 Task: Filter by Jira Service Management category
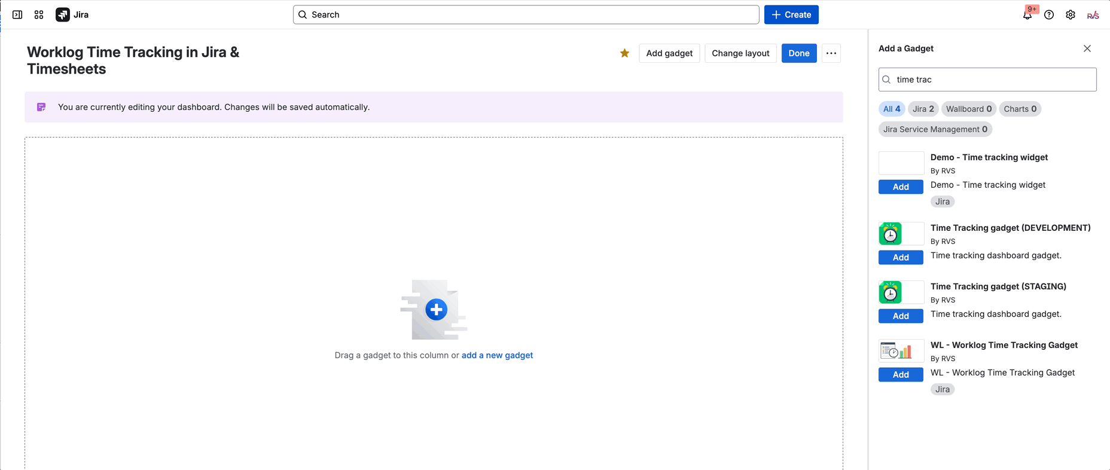[x=935, y=129]
